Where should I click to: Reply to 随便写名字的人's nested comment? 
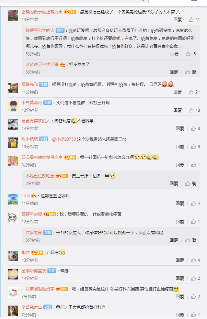coord(174,54)
